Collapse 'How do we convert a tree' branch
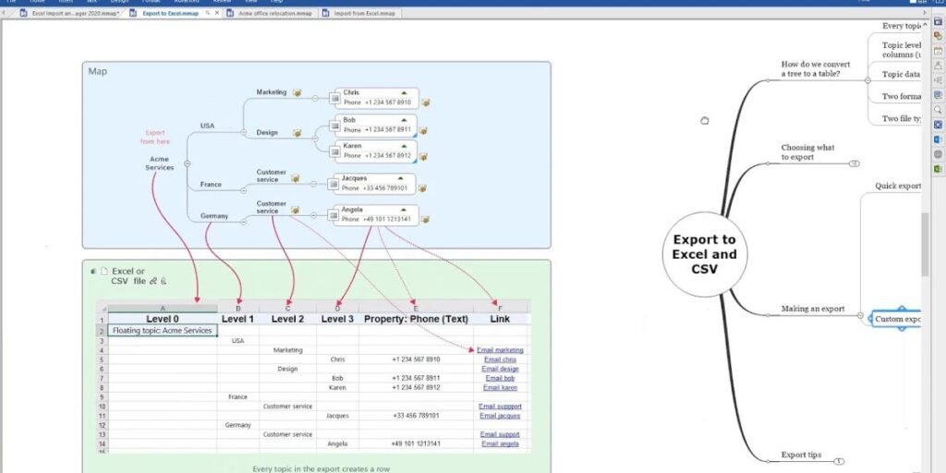Image resolution: width=946 pixels, height=473 pixels. point(867,80)
